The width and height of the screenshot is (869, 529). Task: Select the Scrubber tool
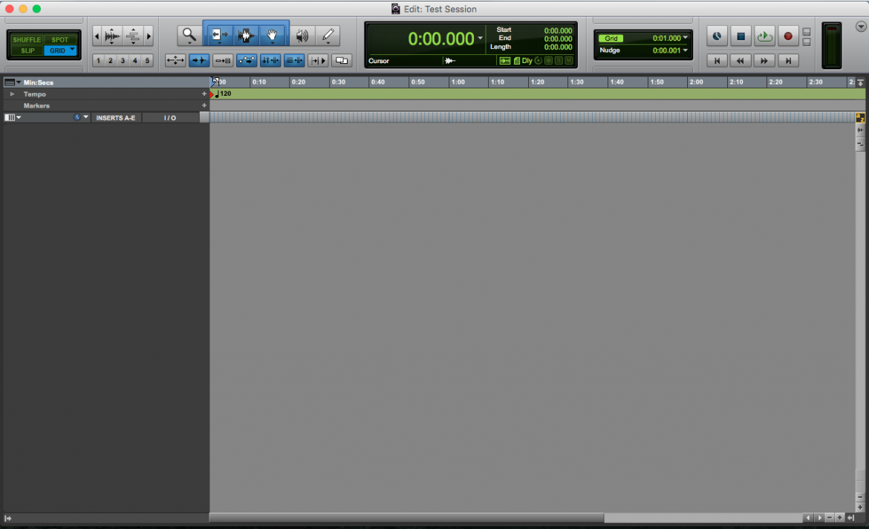[x=302, y=35]
